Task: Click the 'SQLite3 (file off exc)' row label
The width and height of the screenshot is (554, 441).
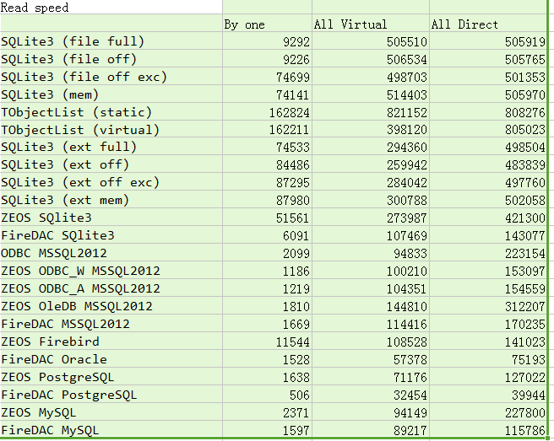Action: (x=111, y=76)
